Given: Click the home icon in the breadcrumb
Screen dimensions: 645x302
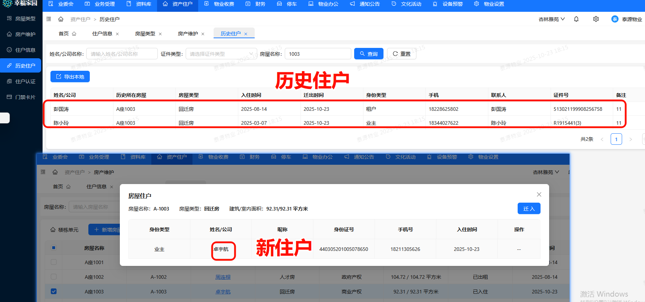Looking at the screenshot, I should (x=61, y=19).
